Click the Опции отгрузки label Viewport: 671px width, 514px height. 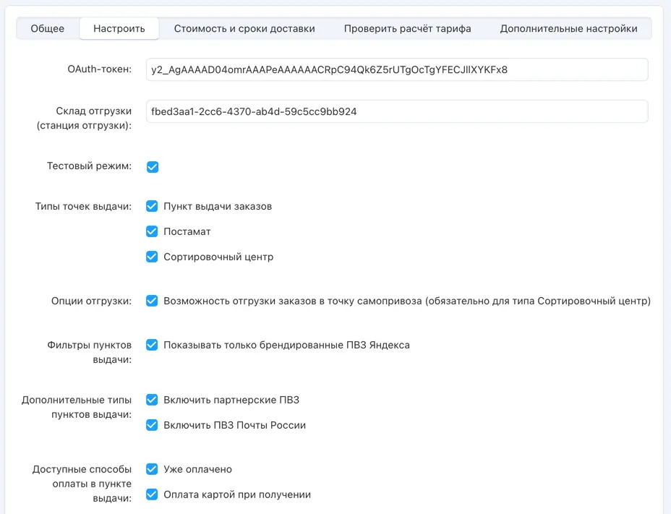pyautogui.click(x=91, y=301)
